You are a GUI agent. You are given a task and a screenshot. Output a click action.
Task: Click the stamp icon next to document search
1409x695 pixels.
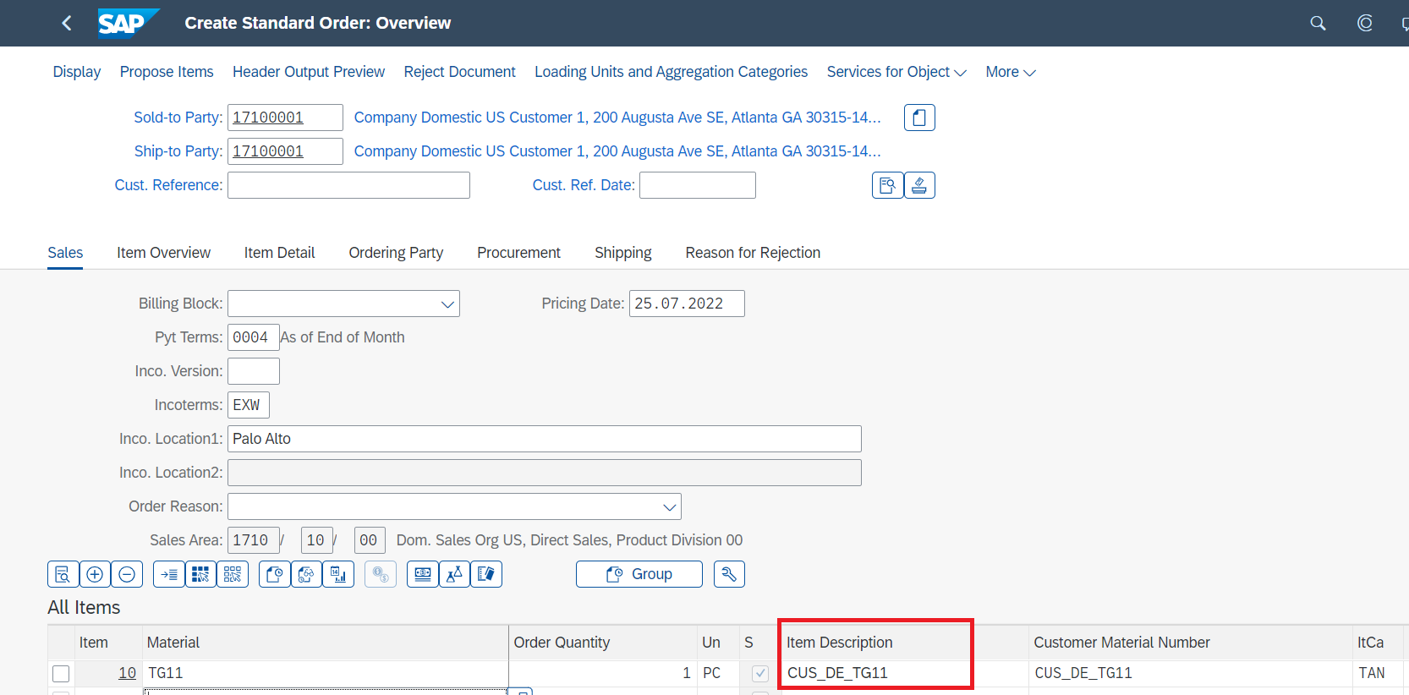(919, 185)
